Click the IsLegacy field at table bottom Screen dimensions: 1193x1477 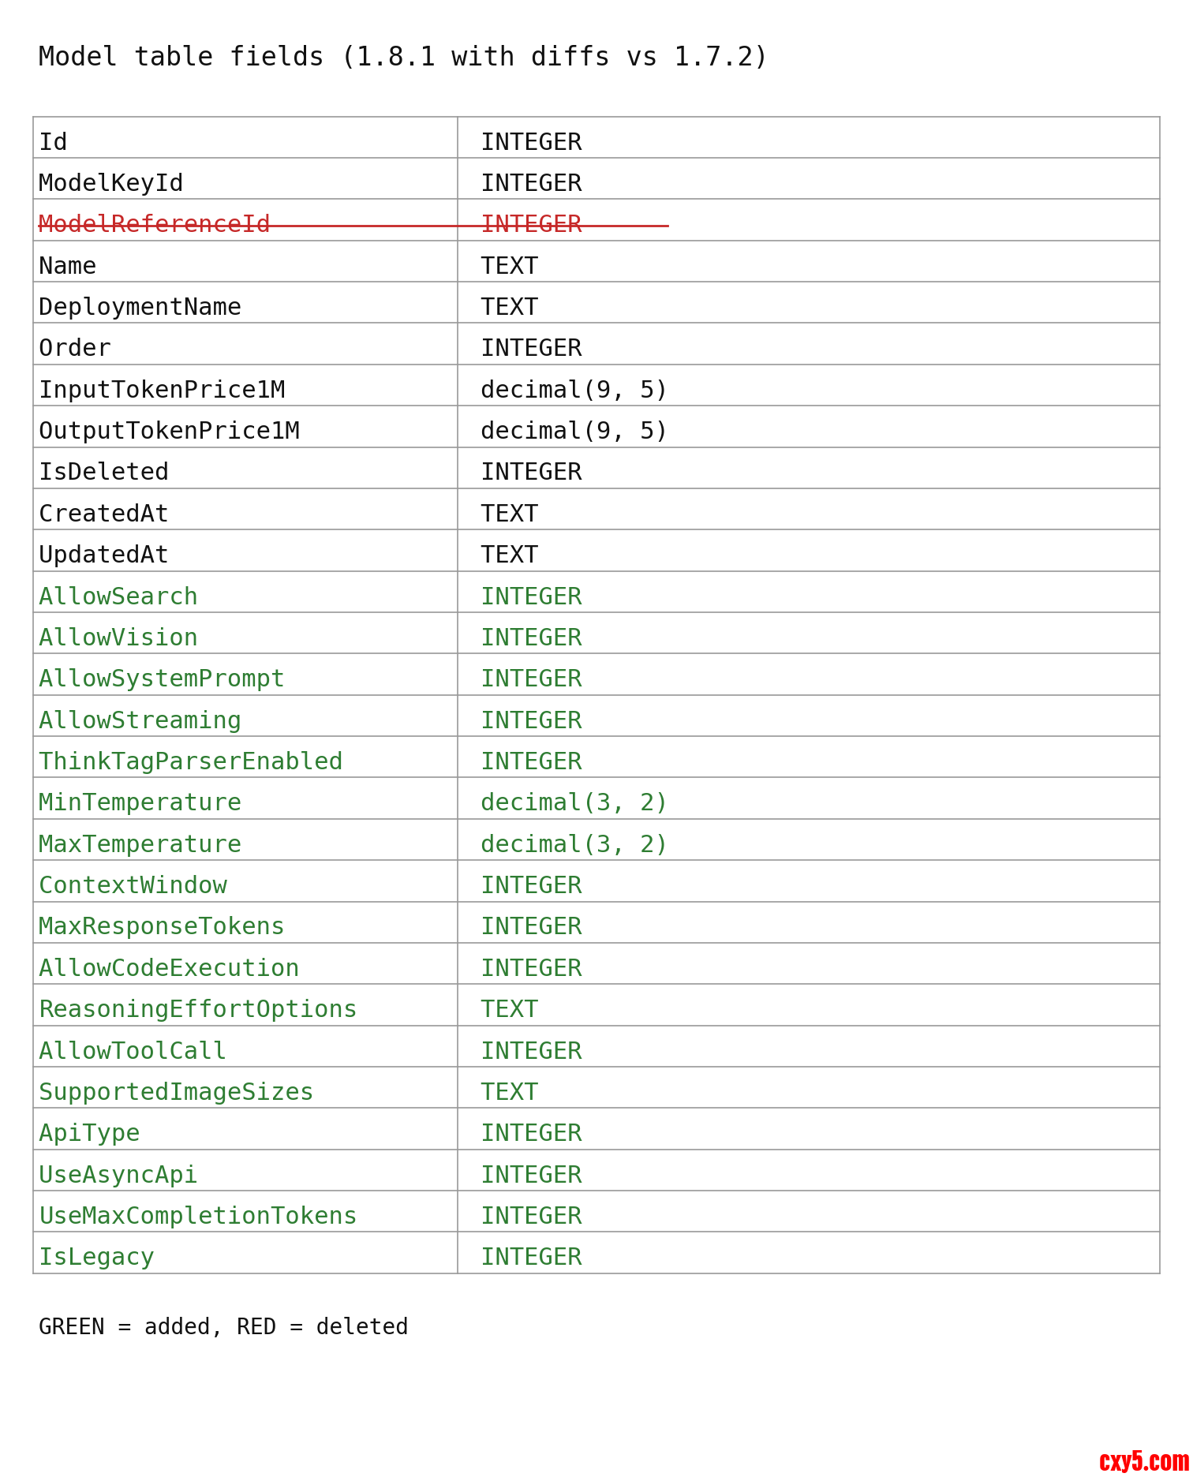(96, 1257)
